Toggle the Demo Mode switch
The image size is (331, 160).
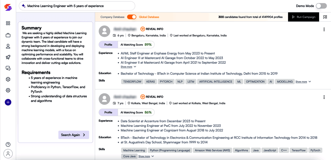click(321, 6)
